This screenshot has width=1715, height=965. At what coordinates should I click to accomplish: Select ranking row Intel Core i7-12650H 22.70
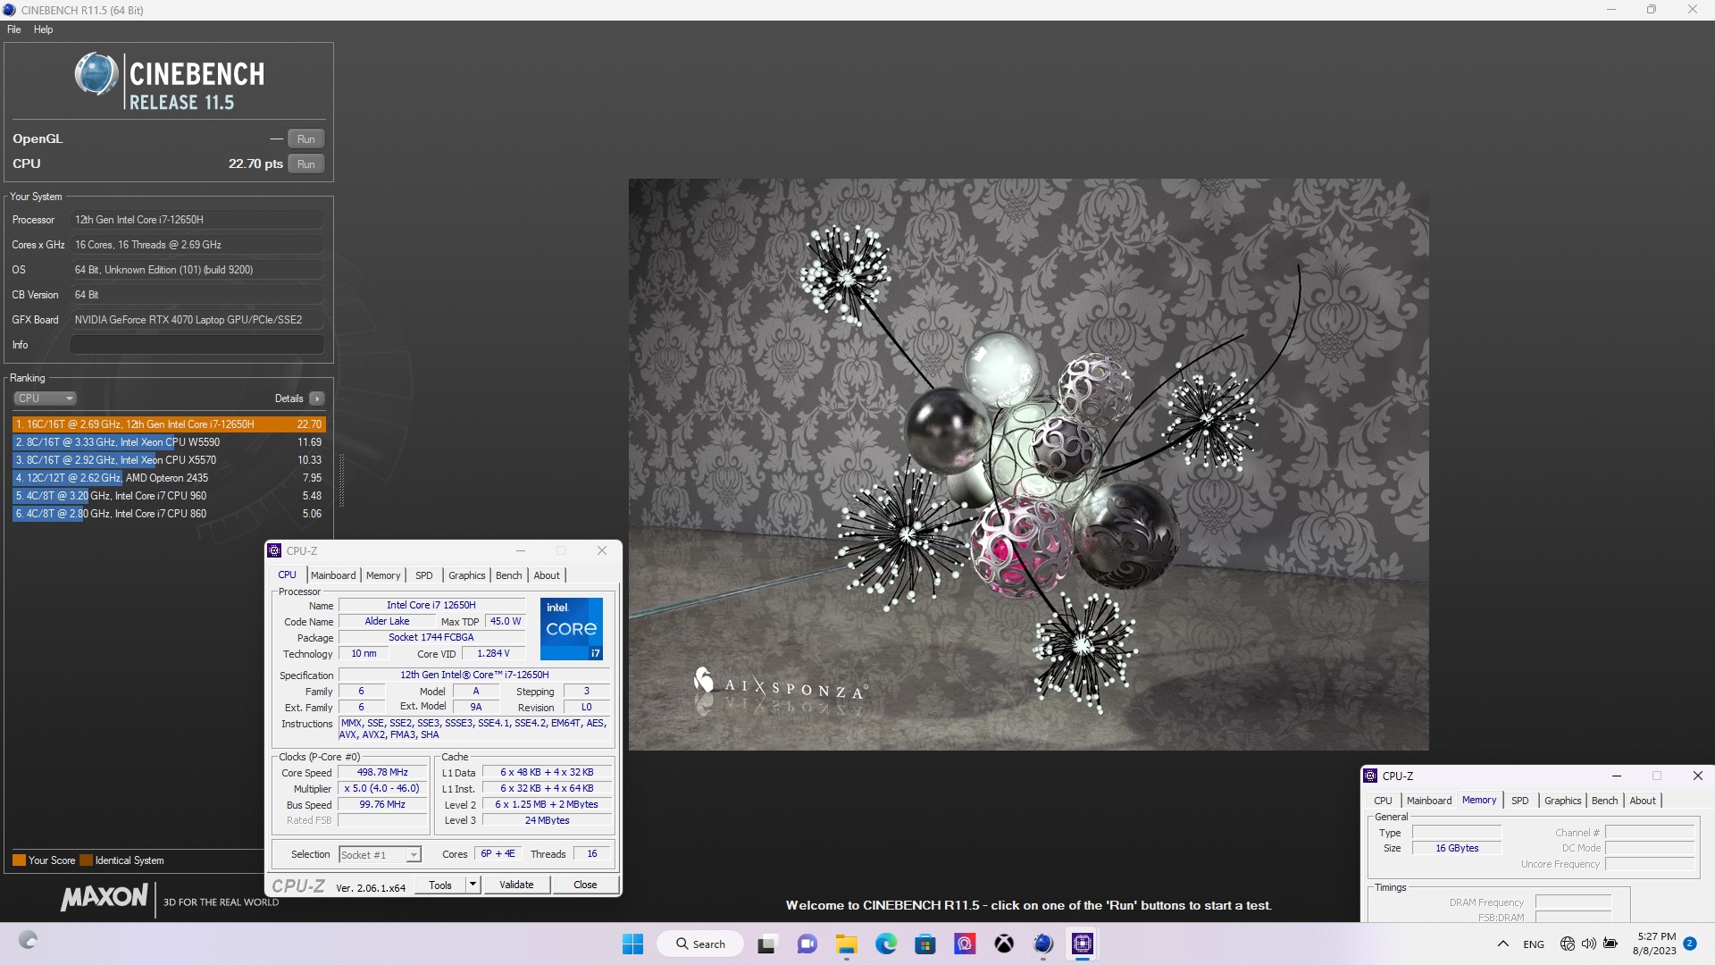(x=169, y=424)
